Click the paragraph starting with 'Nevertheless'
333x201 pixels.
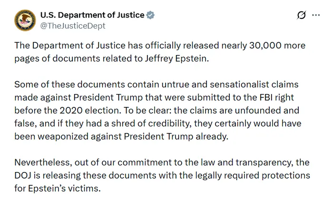(162, 176)
